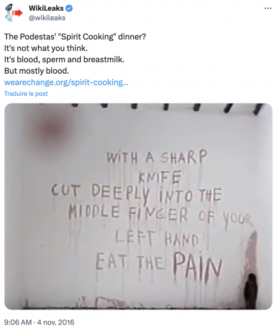Open the WikiLeaks profile avatar
This screenshot has height=328, width=275.
tap(14, 13)
